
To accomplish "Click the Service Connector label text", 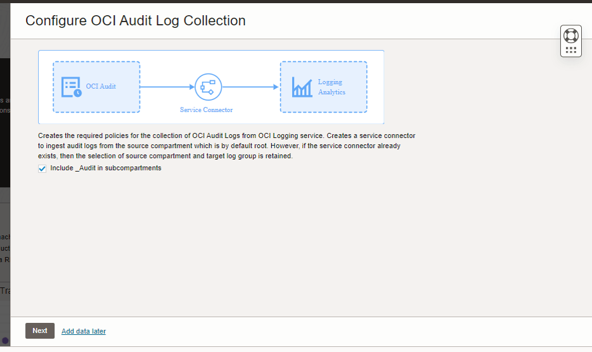I will [206, 110].
